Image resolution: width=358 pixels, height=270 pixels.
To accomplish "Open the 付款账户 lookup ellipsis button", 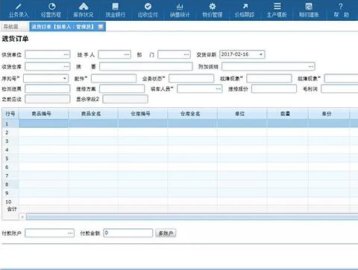I will [70, 233].
